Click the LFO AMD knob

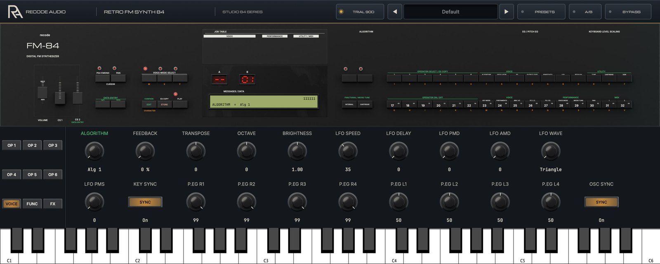pyautogui.click(x=500, y=151)
